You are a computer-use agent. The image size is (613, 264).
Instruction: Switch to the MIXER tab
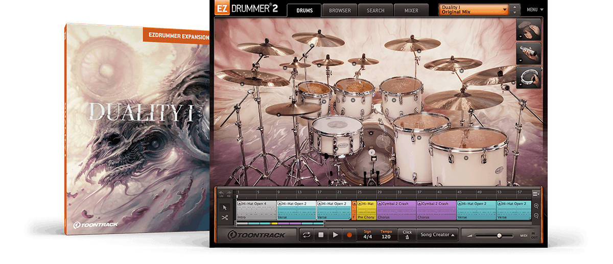click(x=411, y=10)
